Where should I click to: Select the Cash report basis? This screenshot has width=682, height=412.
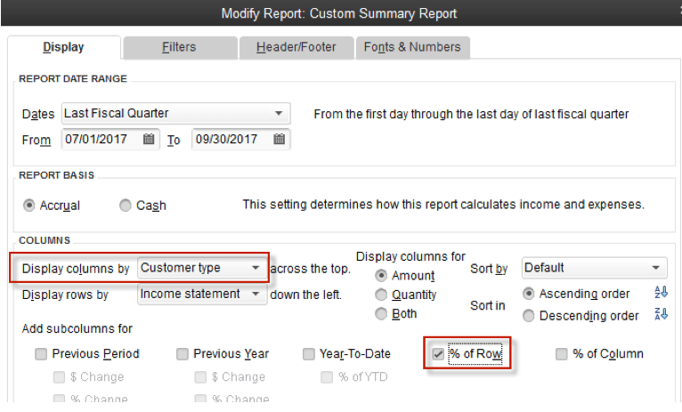point(126,206)
